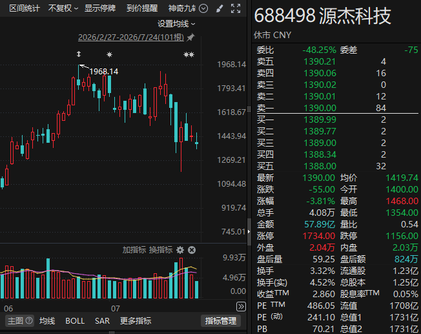This screenshot has width=421, height=334.
Task: Toggle 显示停牌 suspension display
Action: 100,8
